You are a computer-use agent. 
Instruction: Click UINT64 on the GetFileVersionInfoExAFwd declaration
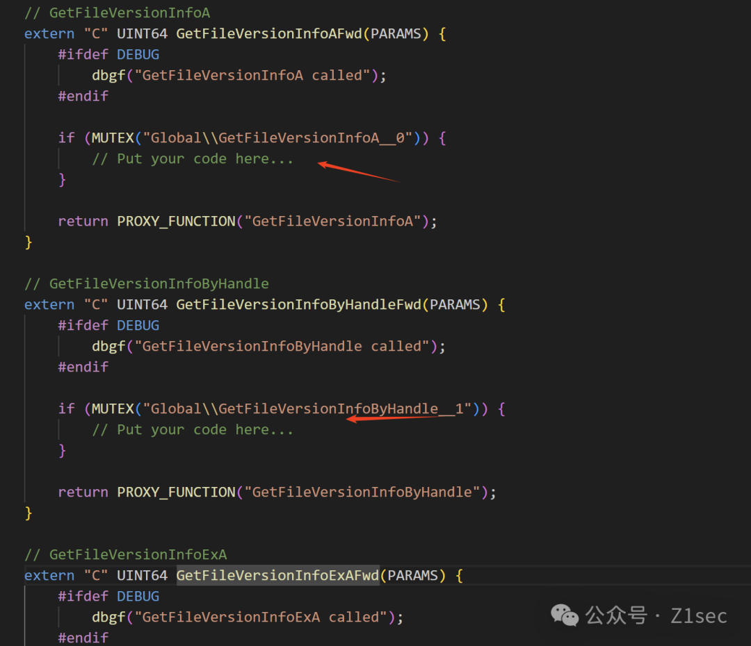click(x=143, y=576)
